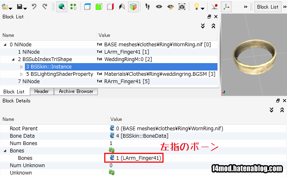The image size is (287, 177).
Task: Float the Block List panel
Action: [209, 17]
